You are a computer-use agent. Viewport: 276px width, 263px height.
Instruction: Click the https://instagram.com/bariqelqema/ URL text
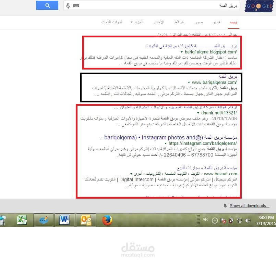click(x=203, y=143)
